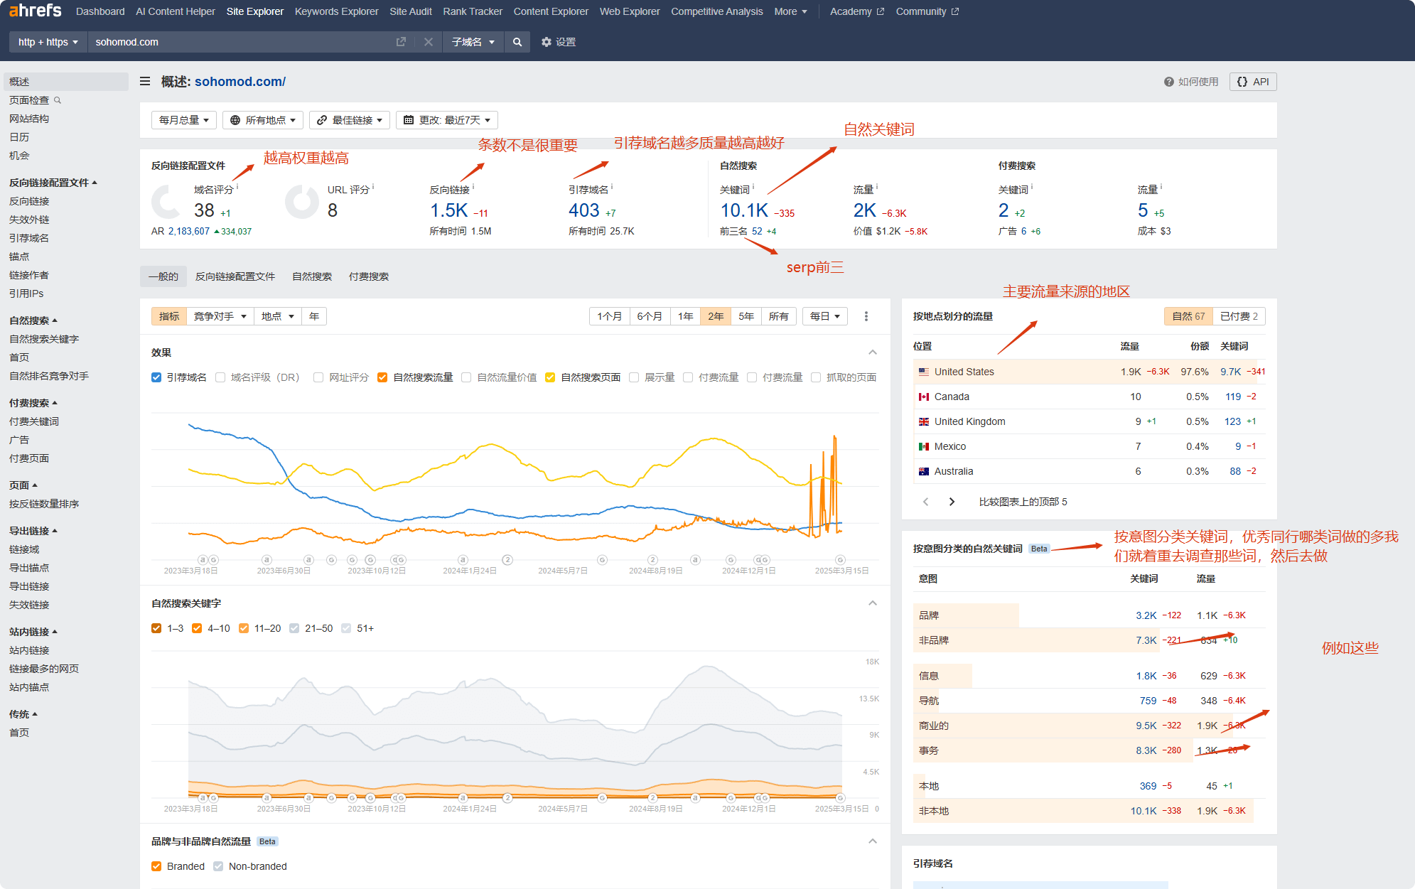
Task: Open the http + https protocol dropdown
Action: (48, 42)
